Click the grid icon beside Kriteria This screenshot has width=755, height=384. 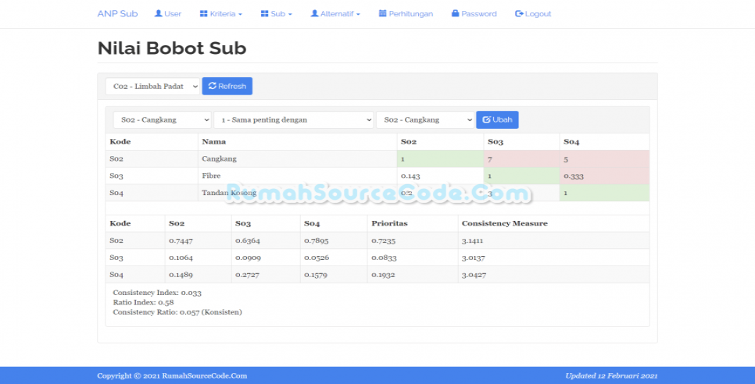click(204, 14)
